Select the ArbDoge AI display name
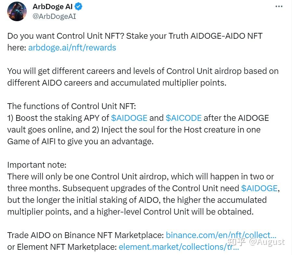This screenshot has height=255, width=292. (x=53, y=6)
